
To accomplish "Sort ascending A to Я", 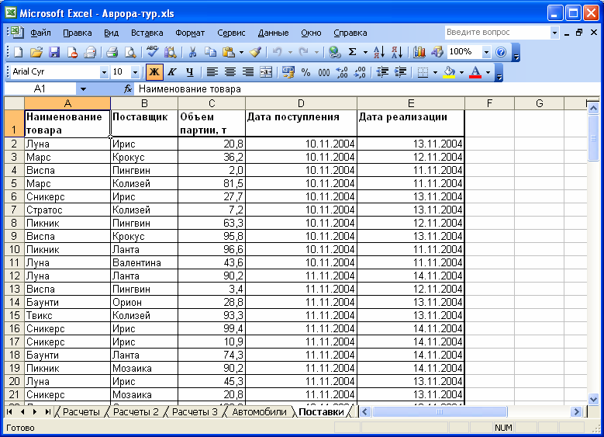I will coord(379,52).
